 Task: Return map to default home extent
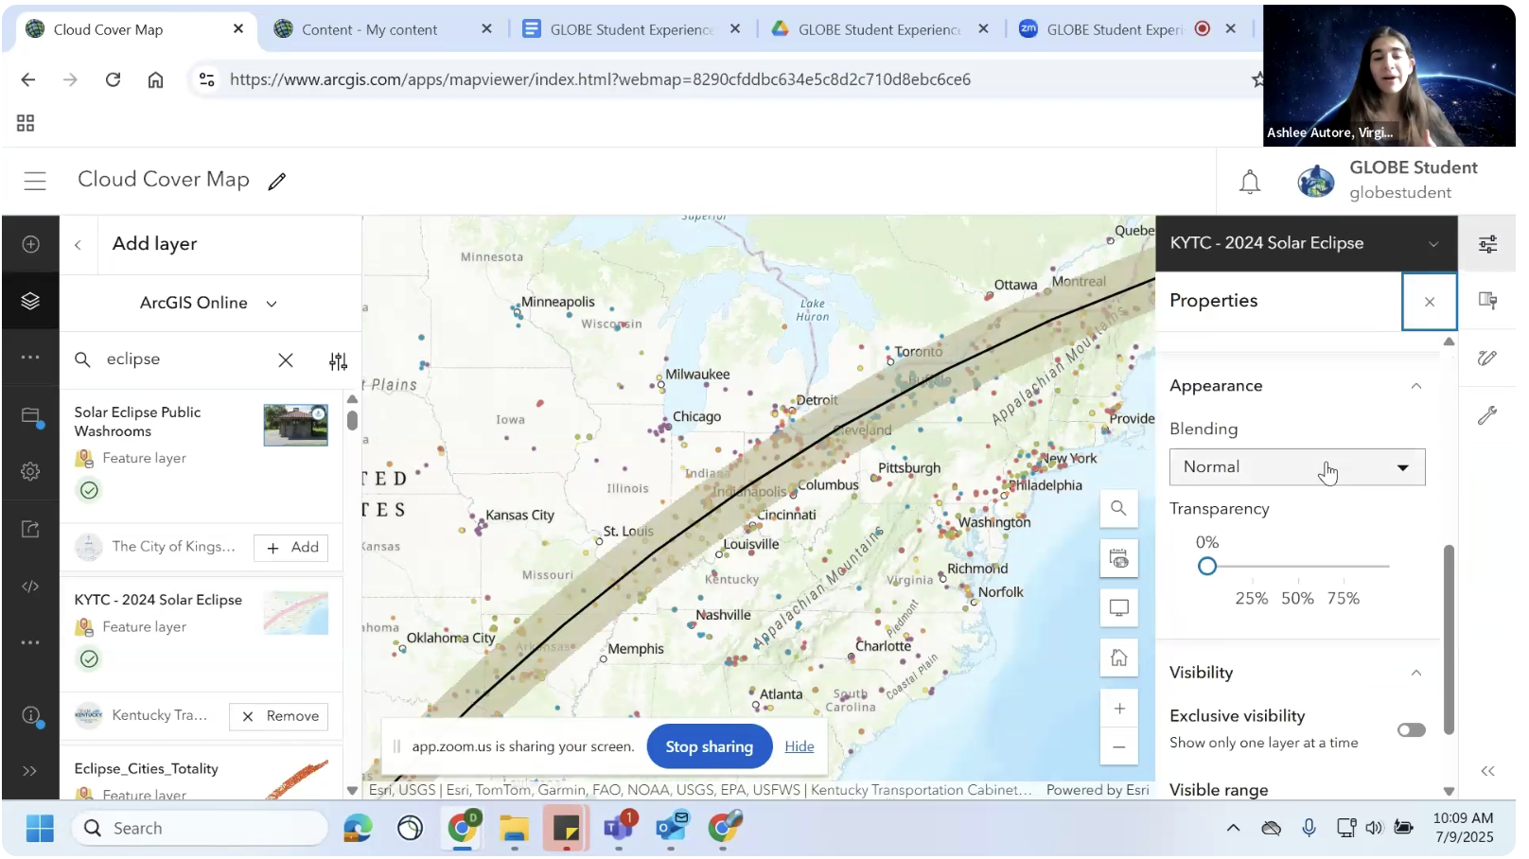tap(1118, 657)
